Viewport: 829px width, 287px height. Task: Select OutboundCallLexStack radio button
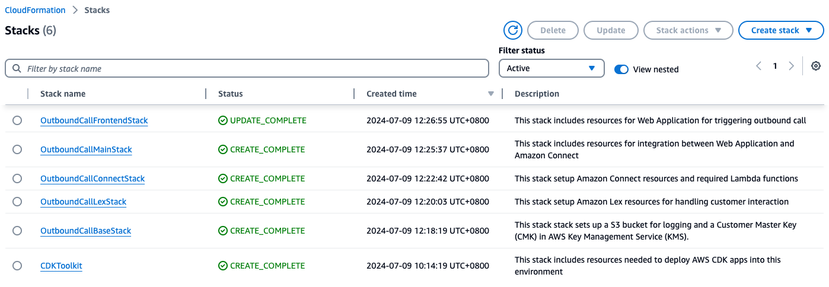pos(17,202)
